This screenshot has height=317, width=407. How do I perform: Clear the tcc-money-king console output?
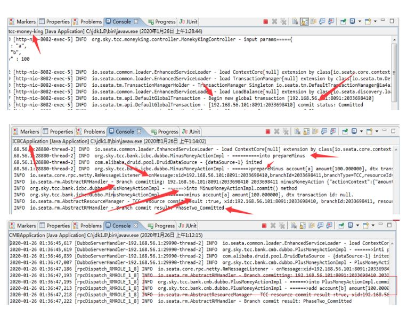295,21
